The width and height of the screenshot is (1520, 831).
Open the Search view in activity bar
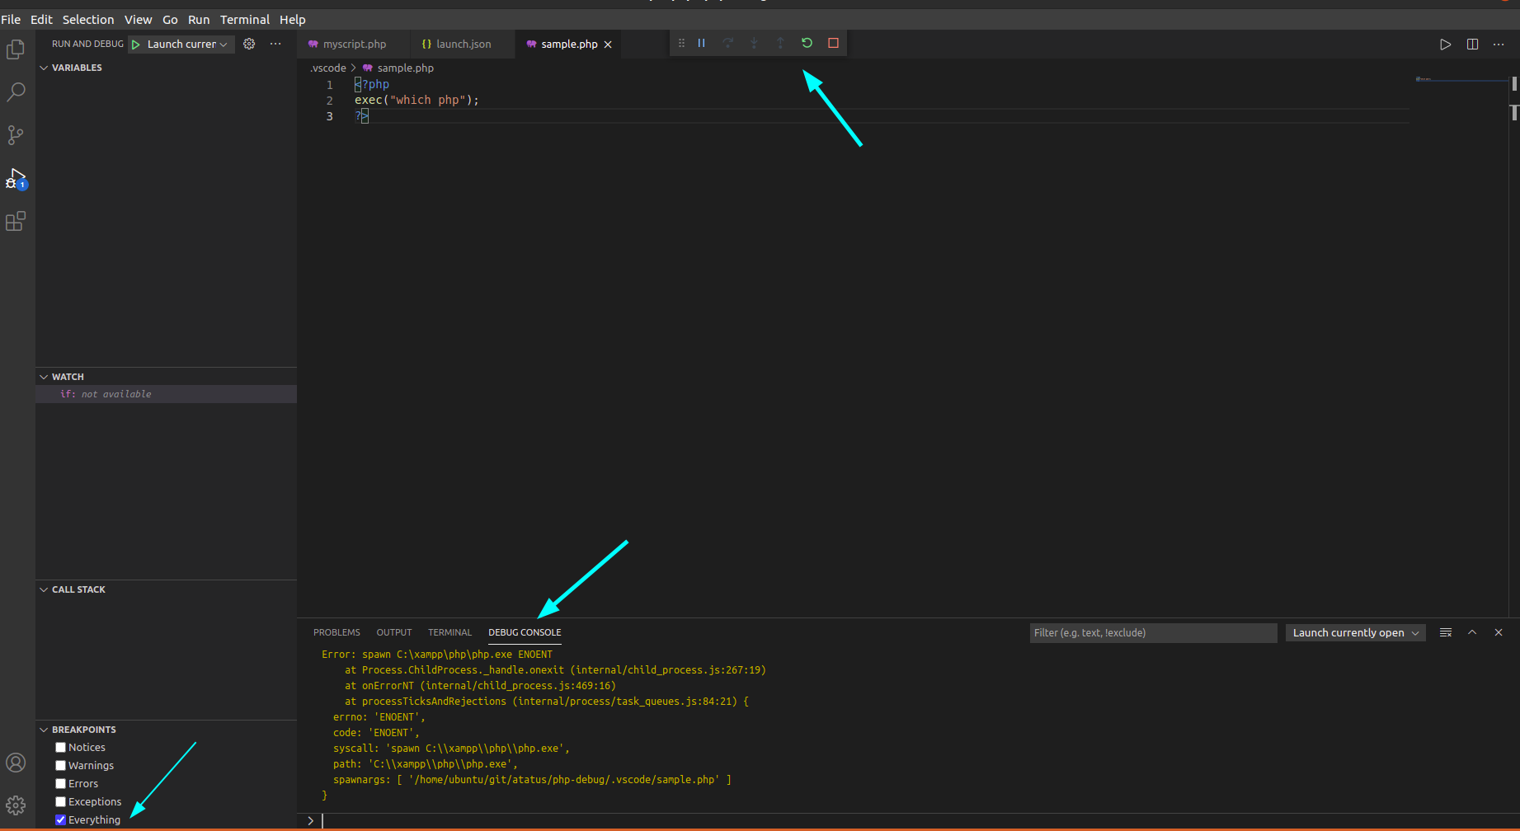coord(16,92)
